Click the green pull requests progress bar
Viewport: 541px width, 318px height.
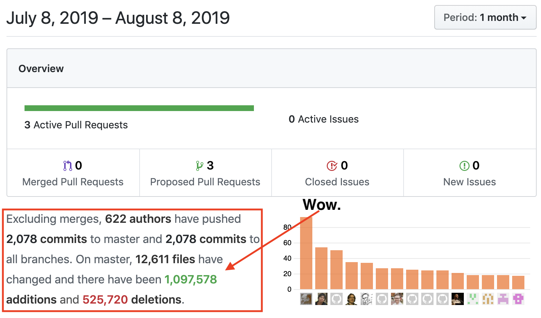139,107
